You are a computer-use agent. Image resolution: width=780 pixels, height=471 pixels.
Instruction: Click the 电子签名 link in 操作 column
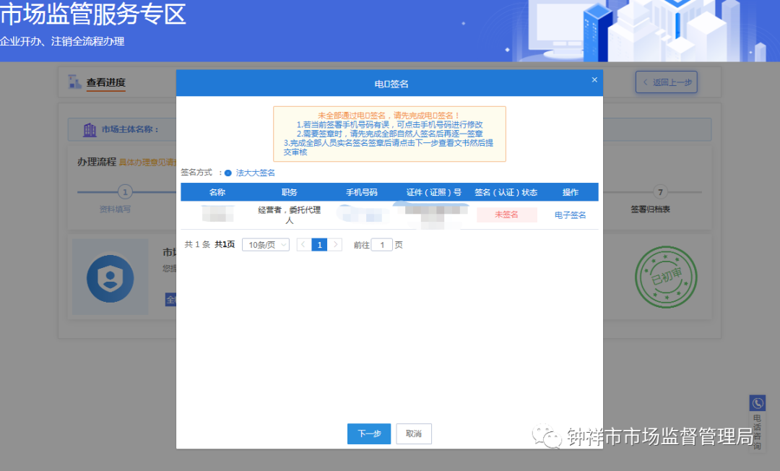click(571, 215)
